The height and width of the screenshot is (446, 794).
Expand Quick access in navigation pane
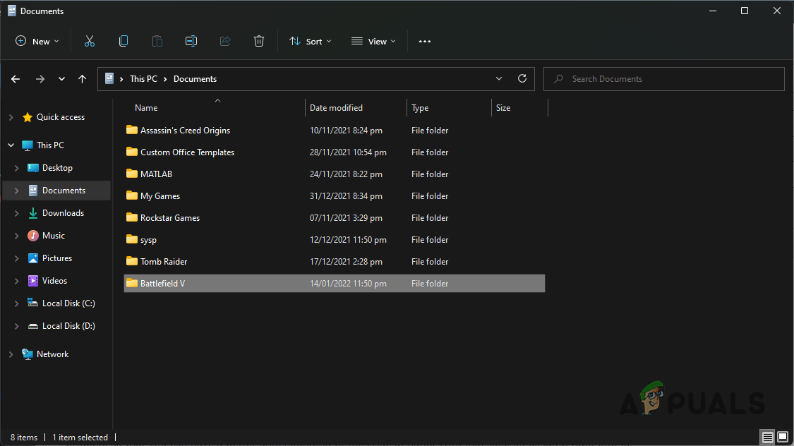tap(11, 118)
